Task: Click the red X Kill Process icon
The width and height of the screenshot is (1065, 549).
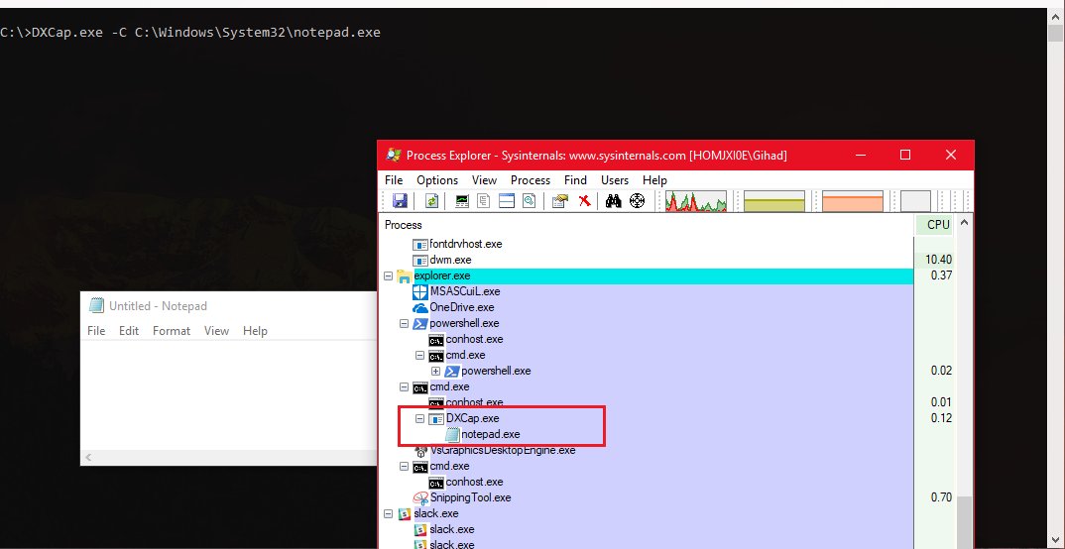Action: point(584,201)
